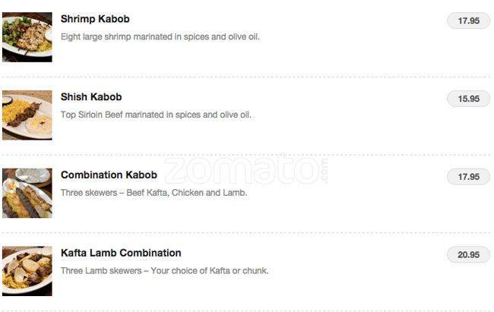Click the "Eight large shrimp" description text
Viewport: 494px width, 312px height.
[160, 36]
